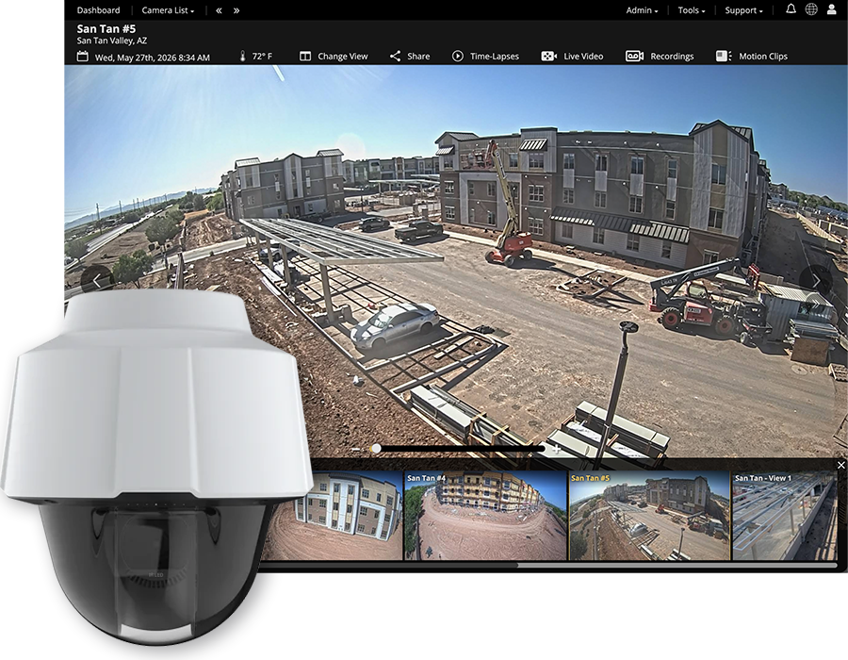Select the San Tan #5 thumbnail
The height and width of the screenshot is (660, 848).
pos(649,516)
